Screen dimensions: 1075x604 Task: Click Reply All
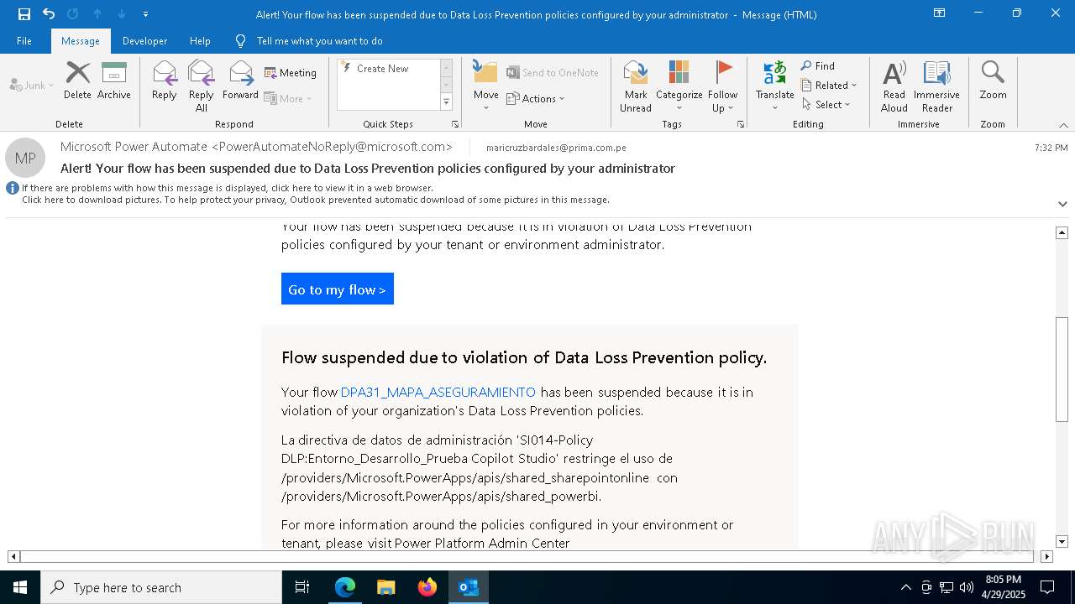(x=202, y=86)
